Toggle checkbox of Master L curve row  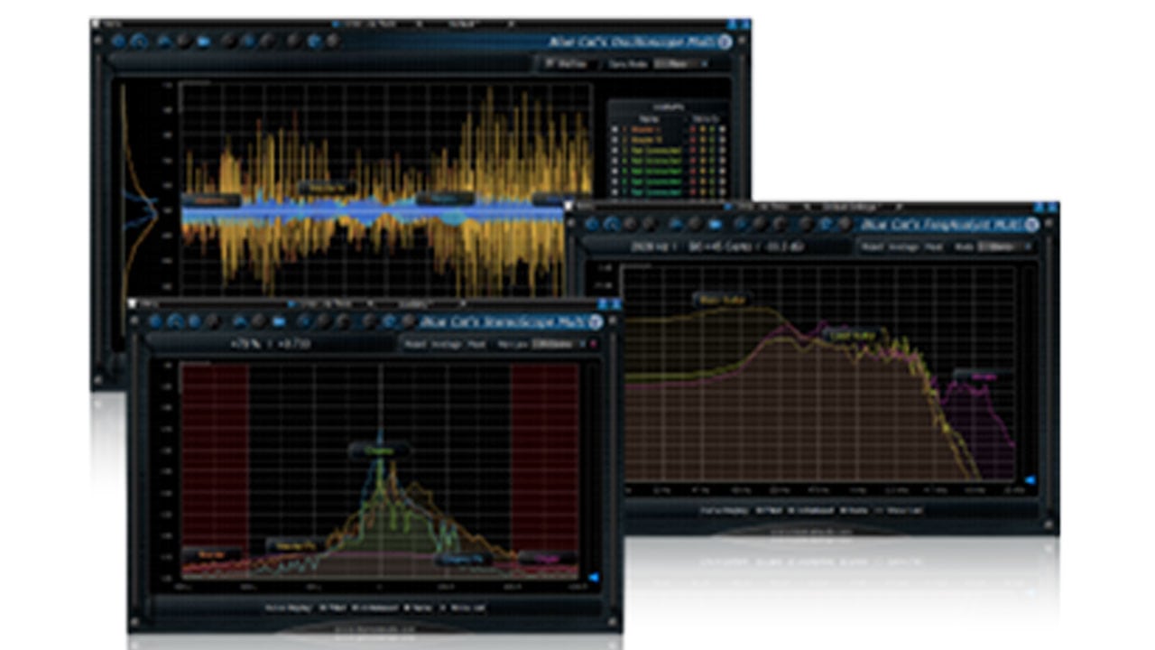(616, 130)
